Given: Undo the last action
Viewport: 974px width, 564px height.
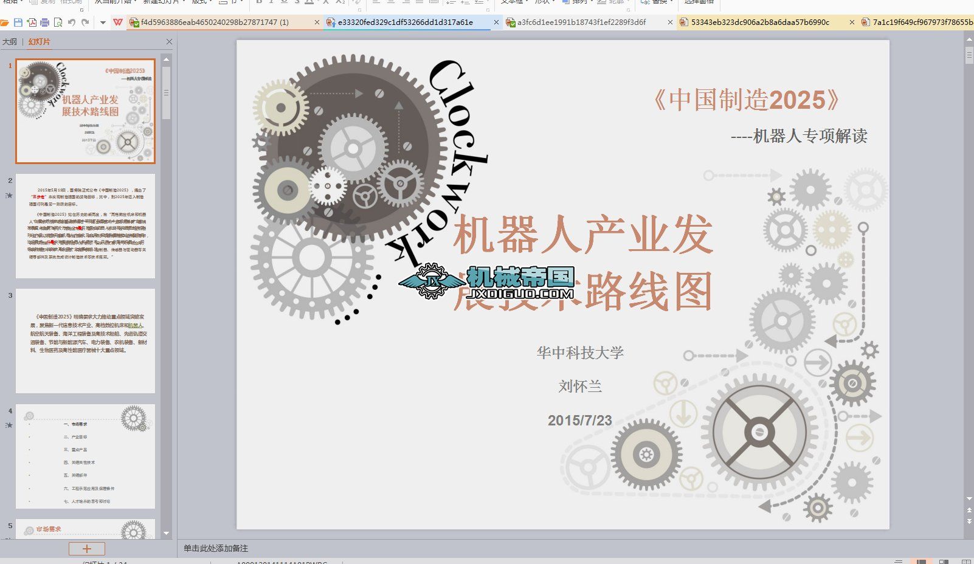Looking at the screenshot, I should pos(72,22).
